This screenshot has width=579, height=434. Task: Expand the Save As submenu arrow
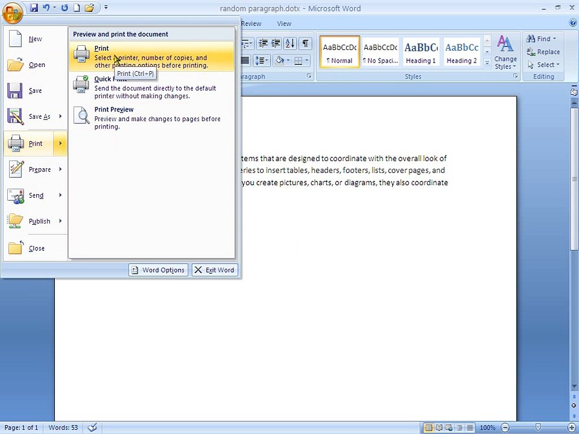60,116
